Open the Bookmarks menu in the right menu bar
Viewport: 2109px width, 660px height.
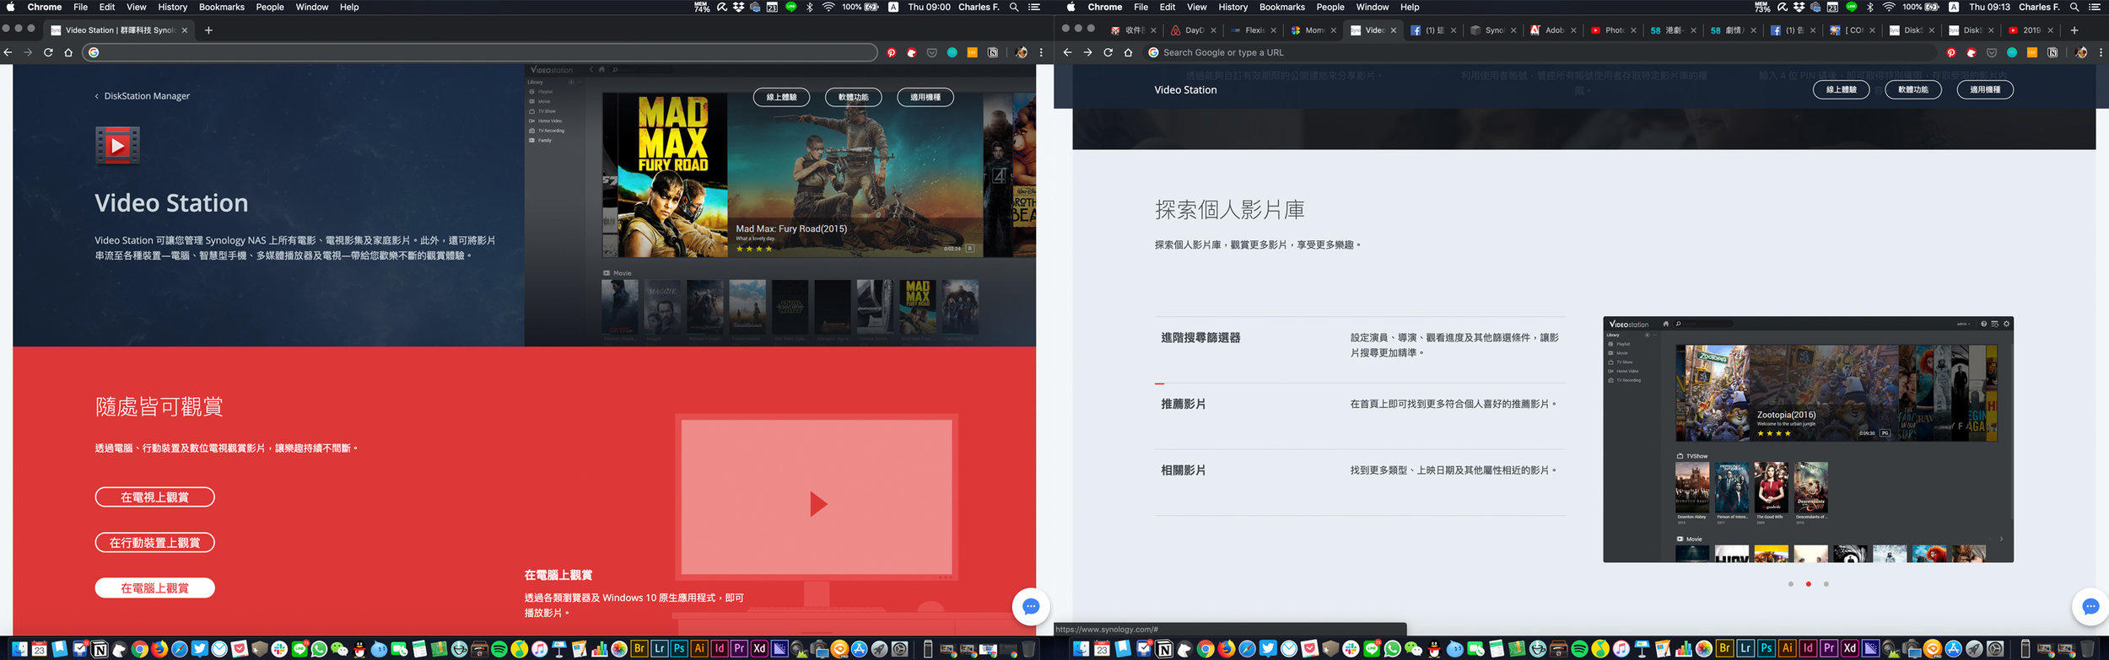pyautogui.click(x=1281, y=7)
